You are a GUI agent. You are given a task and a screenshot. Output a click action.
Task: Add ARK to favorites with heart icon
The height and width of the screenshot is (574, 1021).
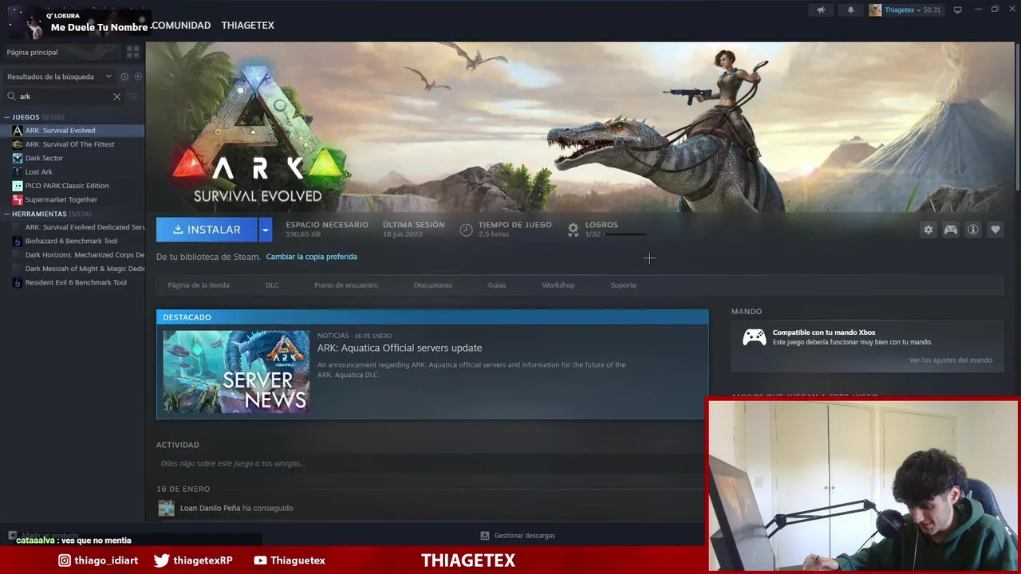coord(995,230)
